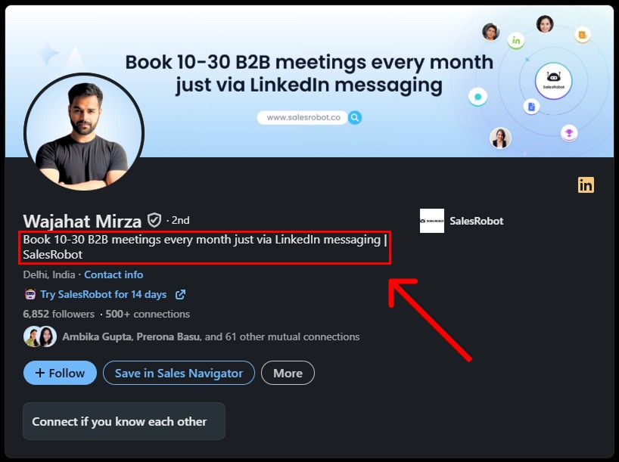Click the verified shield badge next to name
The width and height of the screenshot is (619, 462).
(x=154, y=220)
